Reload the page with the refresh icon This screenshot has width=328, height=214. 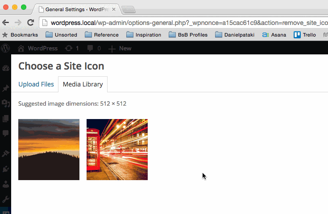click(30, 22)
